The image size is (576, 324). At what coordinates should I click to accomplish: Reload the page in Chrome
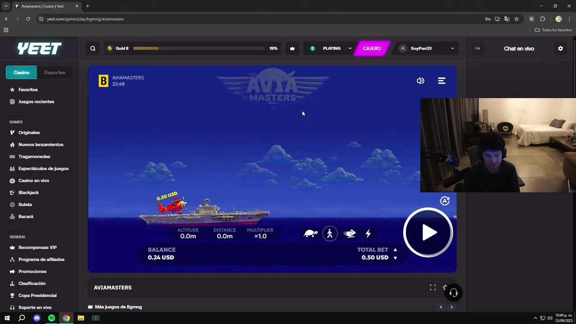pos(28,19)
